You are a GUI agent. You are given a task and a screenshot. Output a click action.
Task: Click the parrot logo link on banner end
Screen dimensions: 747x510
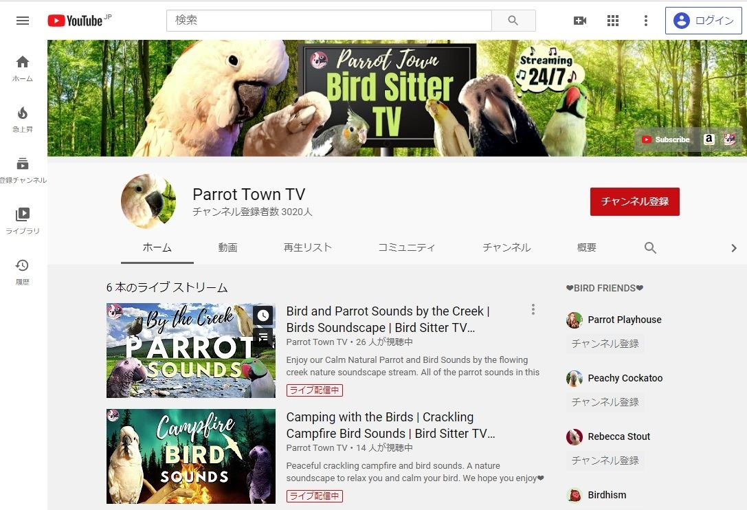pyautogui.click(x=729, y=139)
